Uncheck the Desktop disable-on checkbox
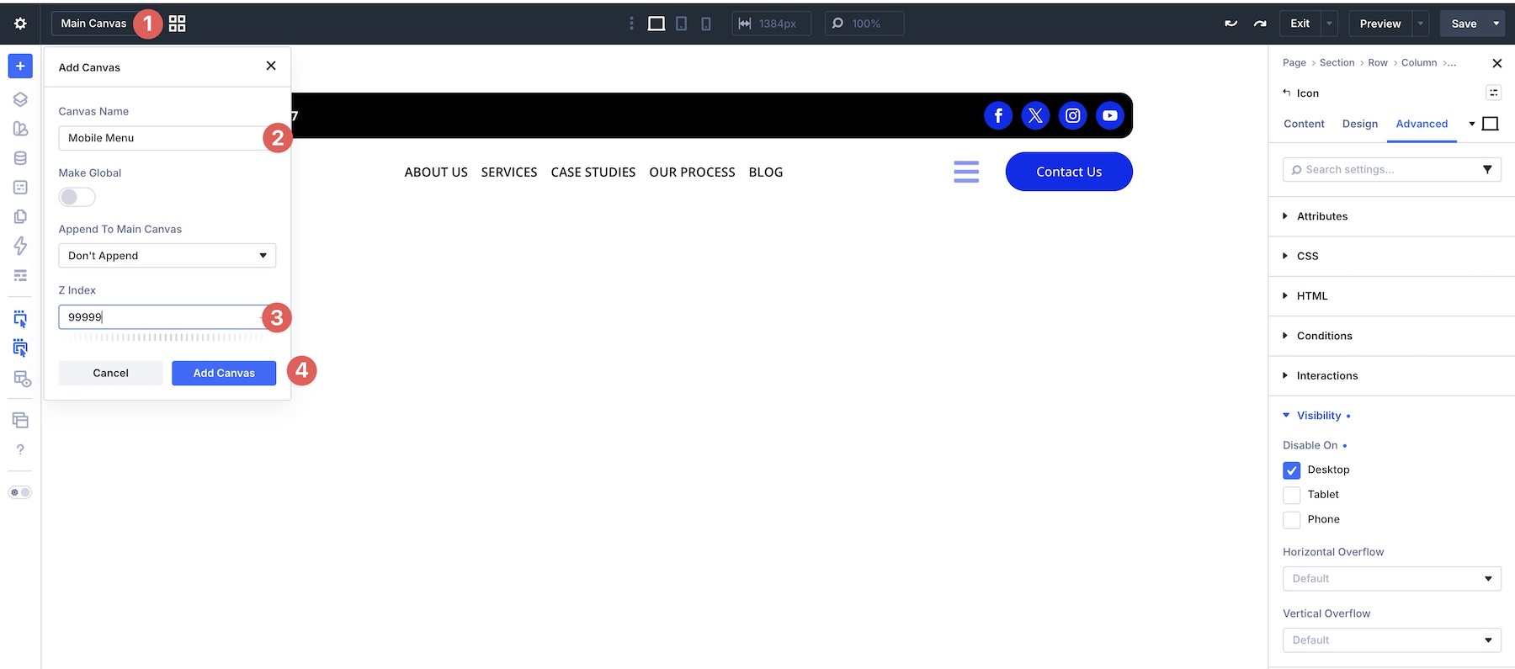 click(x=1292, y=470)
